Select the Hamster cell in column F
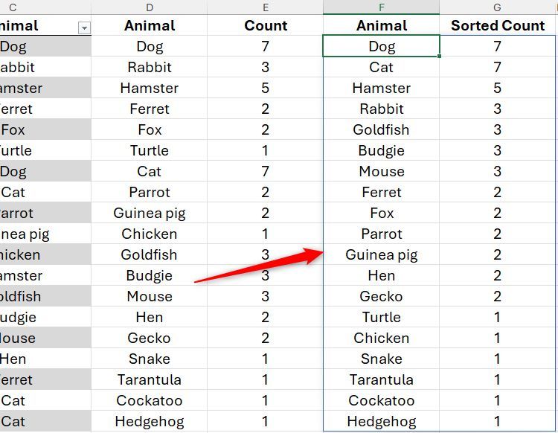This screenshot has height=433, width=558. pos(382,88)
